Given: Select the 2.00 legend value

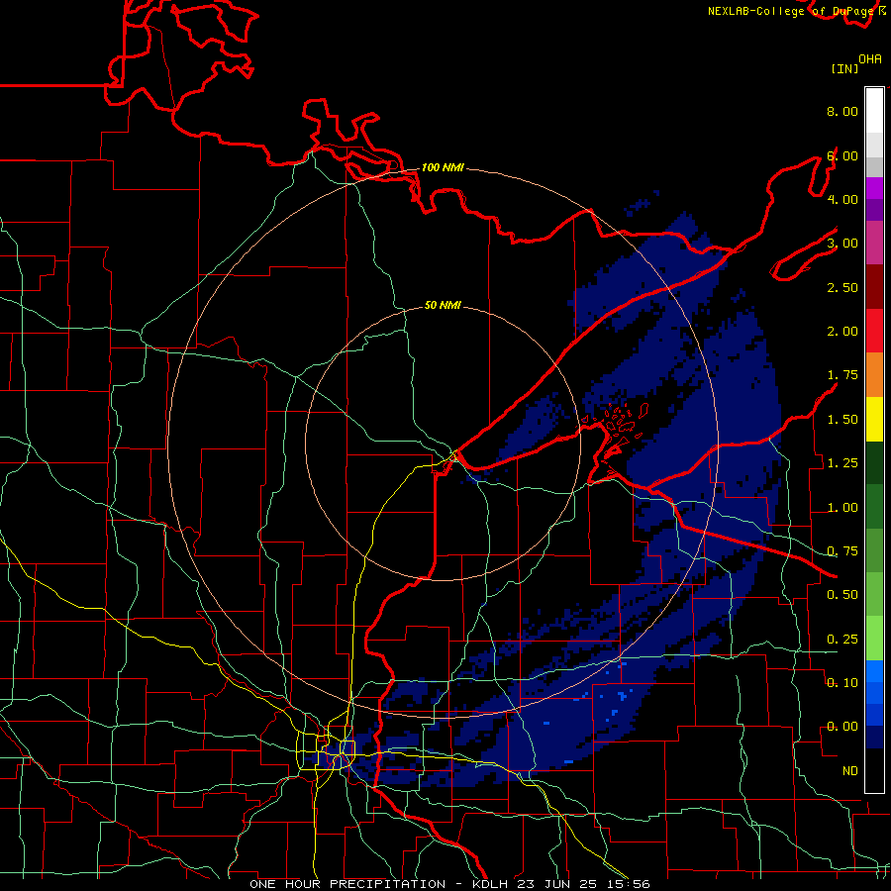Looking at the screenshot, I should tap(842, 332).
